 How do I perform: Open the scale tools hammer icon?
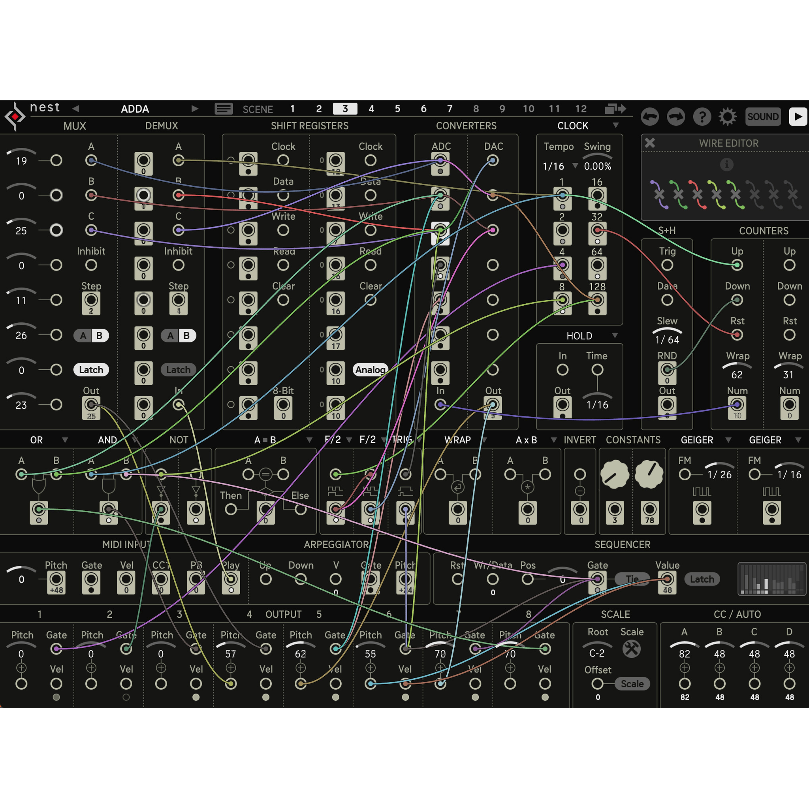[632, 649]
